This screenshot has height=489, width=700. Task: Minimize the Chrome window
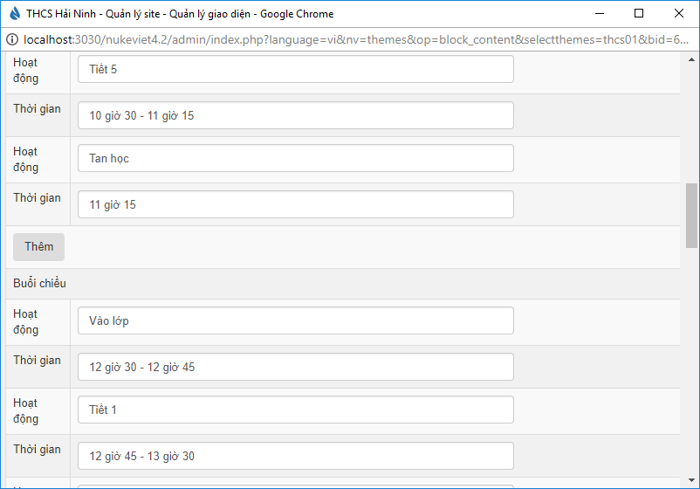point(600,13)
